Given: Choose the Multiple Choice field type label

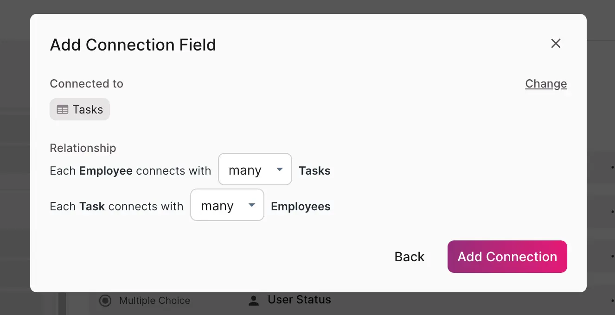Looking at the screenshot, I should (x=154, y=301).
